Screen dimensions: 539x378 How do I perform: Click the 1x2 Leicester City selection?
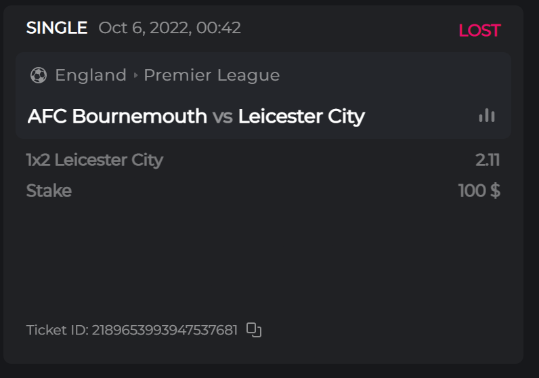click(95, 161)
